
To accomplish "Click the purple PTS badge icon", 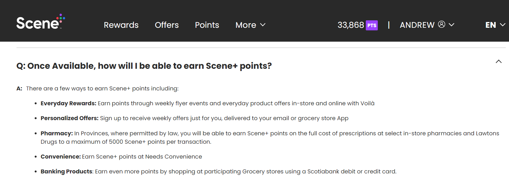I will [372, 25].
